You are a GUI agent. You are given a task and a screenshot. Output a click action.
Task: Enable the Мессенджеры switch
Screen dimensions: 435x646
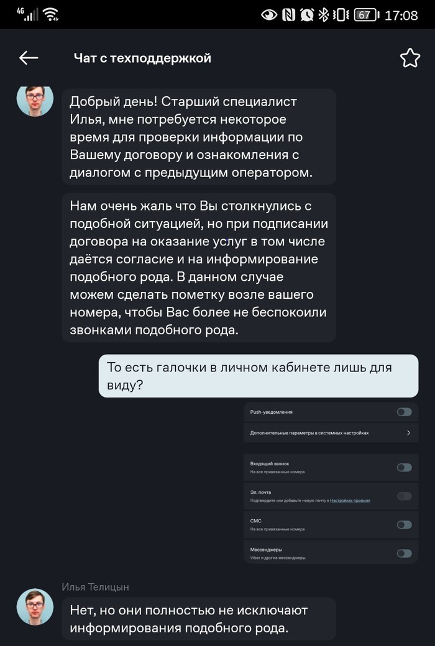404,553
